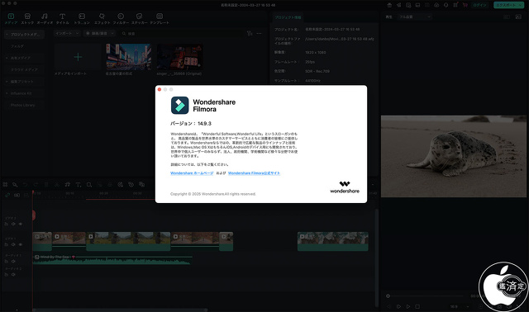Screen dimensions: 529x312
Task: Open the テンプレート (Templates) tab
Action: [160, 18]
